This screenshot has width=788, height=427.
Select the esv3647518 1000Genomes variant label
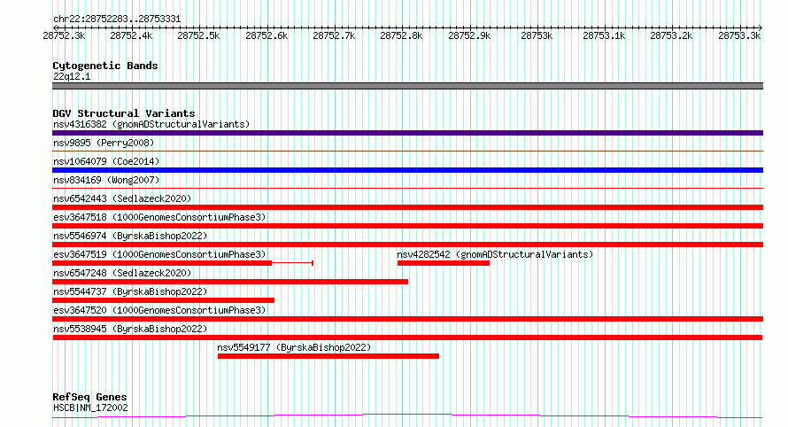click(x=159, y=217)
